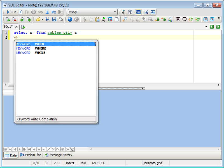Toggle the grid view button
The height and width of the screenshot is (168, 224).
(x=138, y=12)
